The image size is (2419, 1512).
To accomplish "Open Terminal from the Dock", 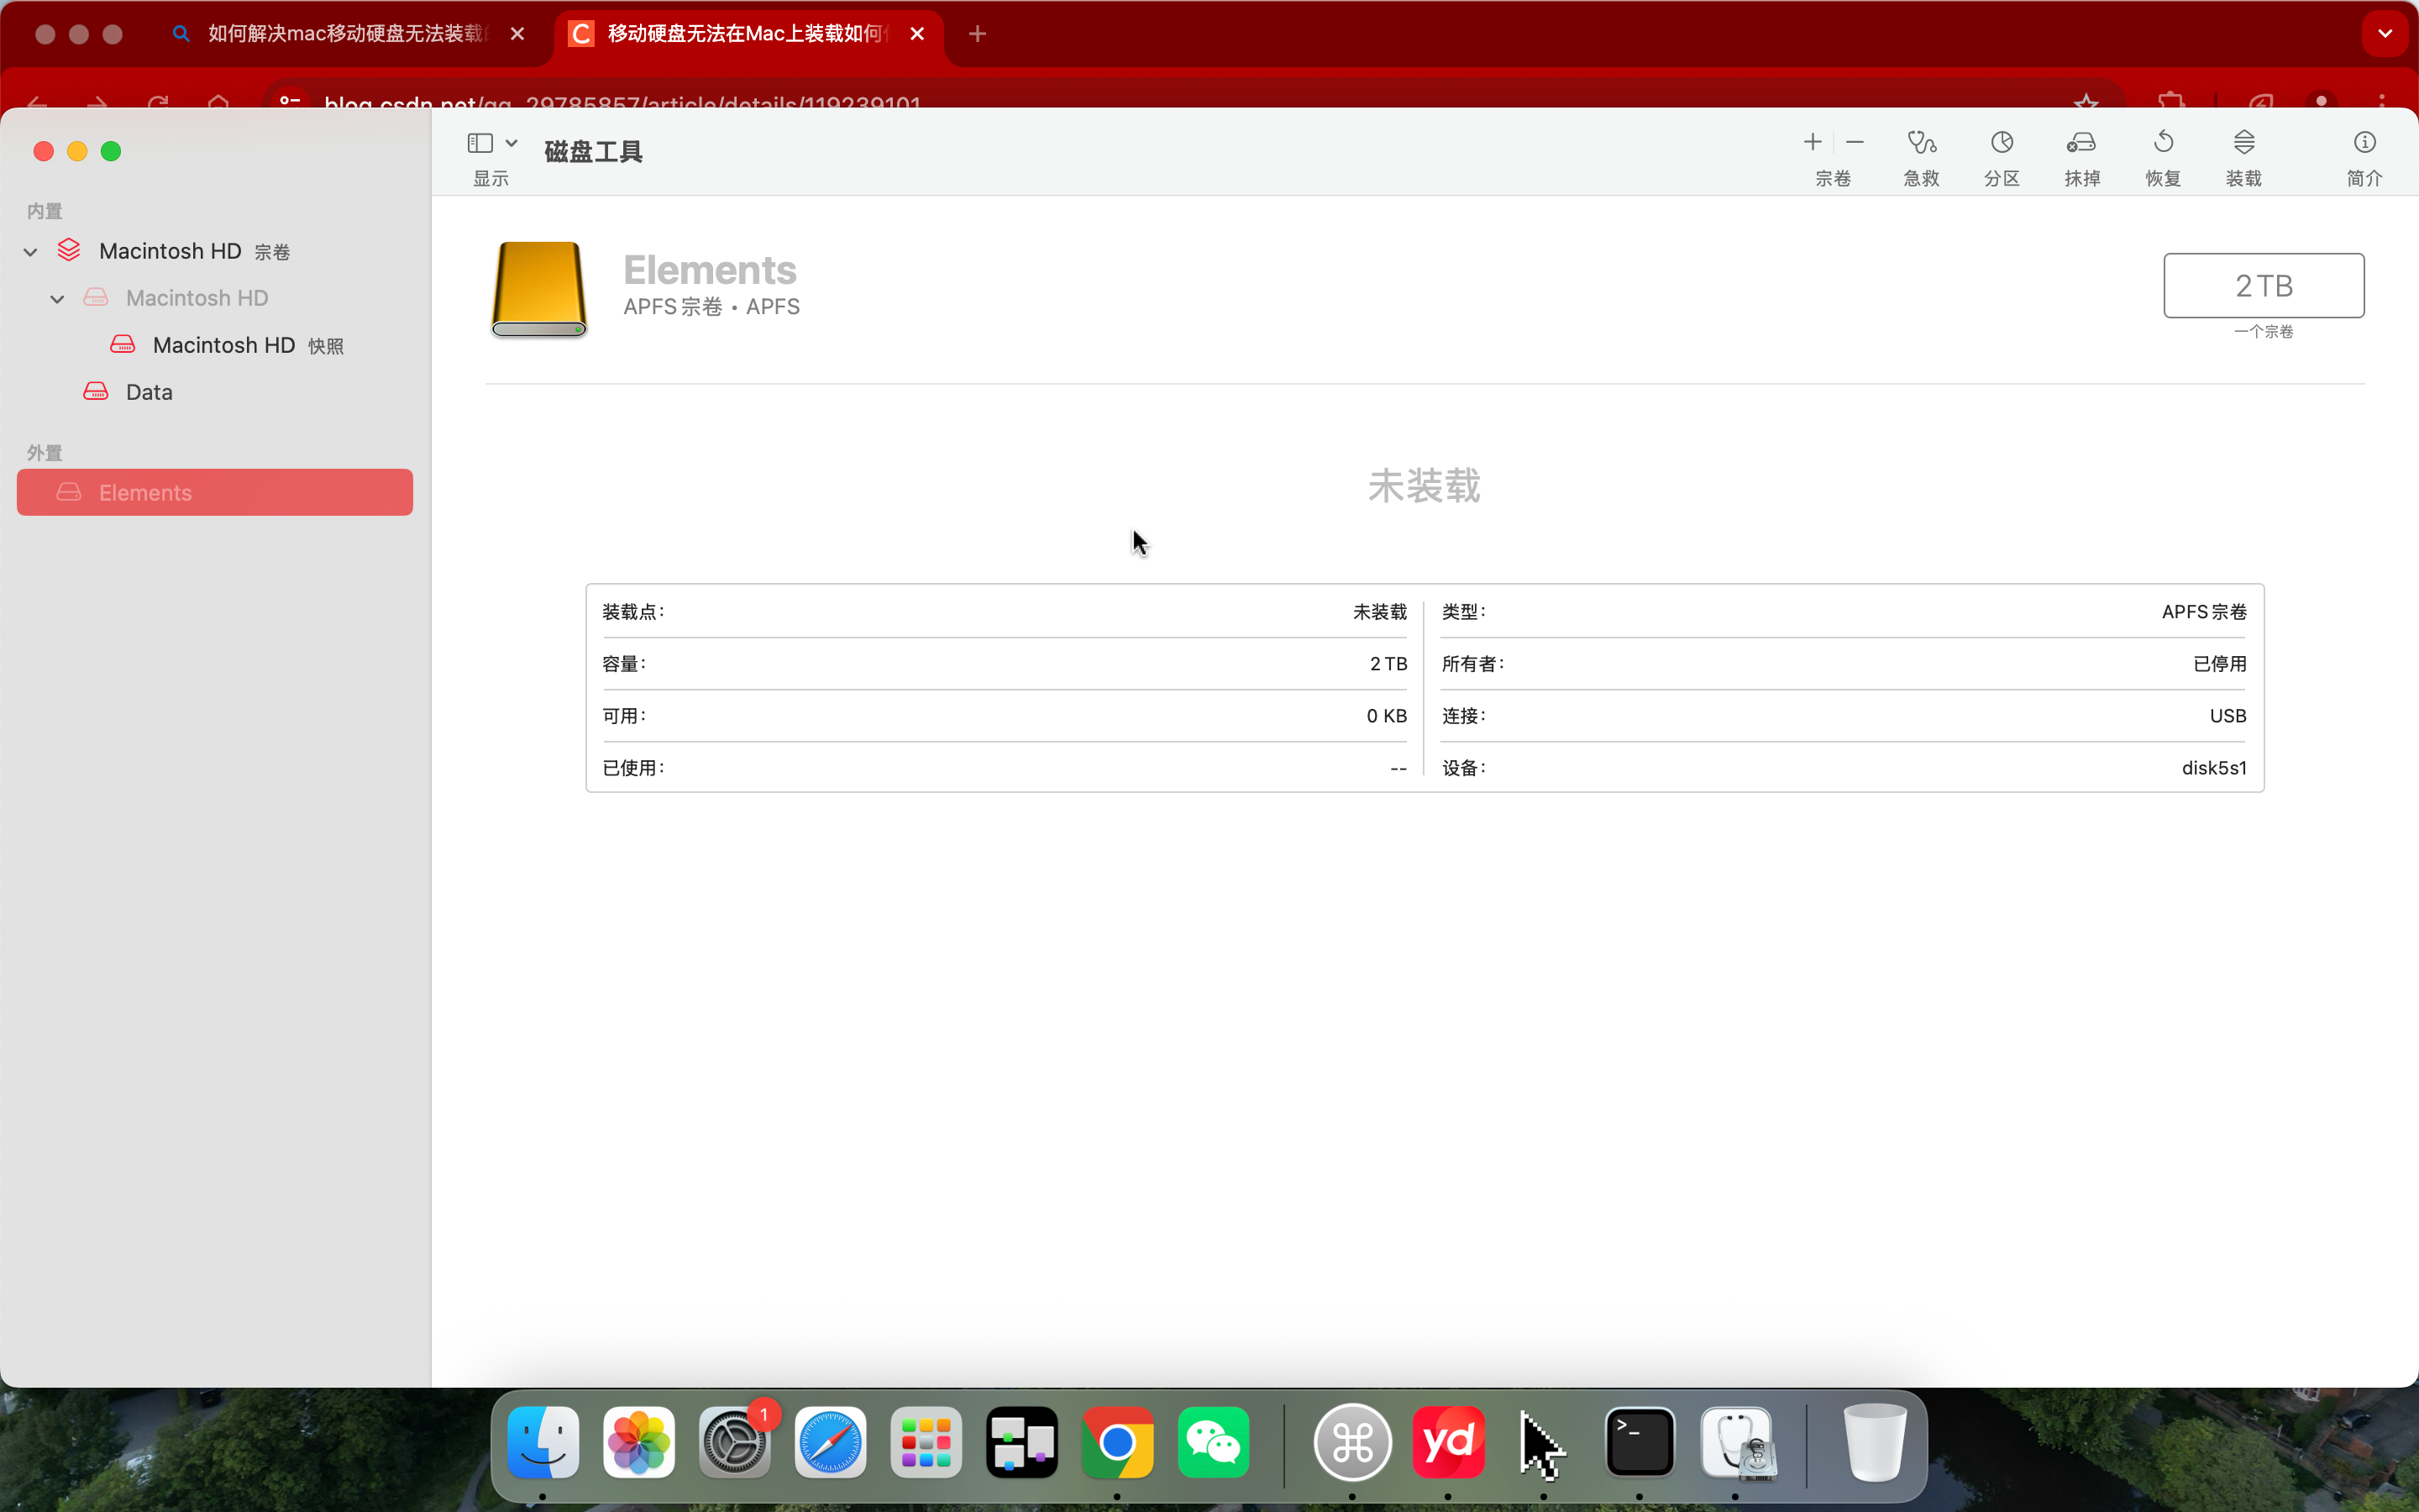I will [1640, 1442].
